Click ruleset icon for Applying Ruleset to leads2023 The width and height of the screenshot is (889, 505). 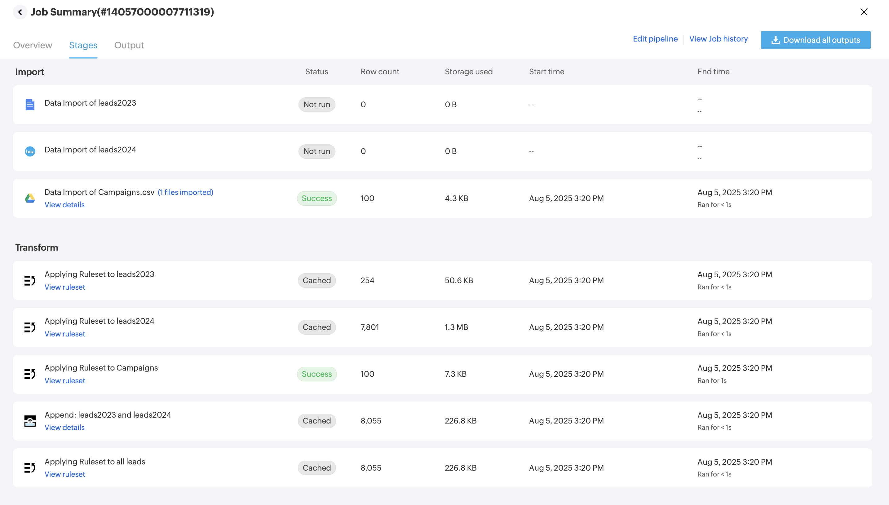(x=30, y=280)
